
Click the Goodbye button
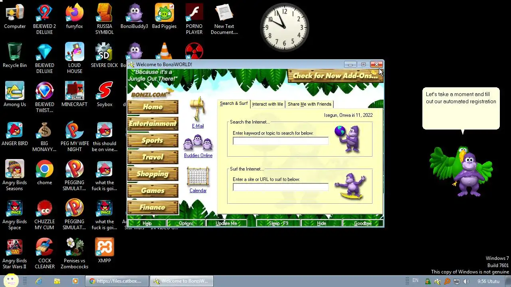362,223
